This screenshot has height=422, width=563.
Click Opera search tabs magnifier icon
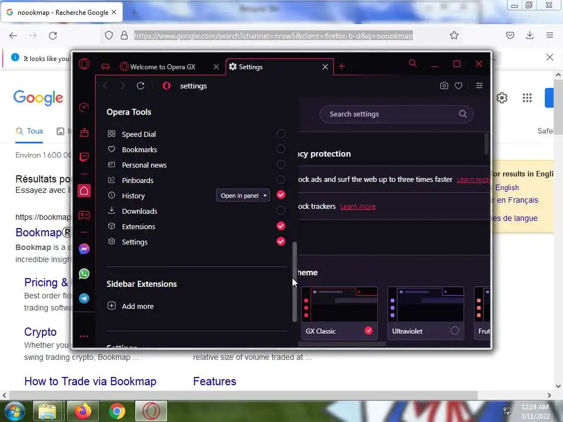(412, 64)
